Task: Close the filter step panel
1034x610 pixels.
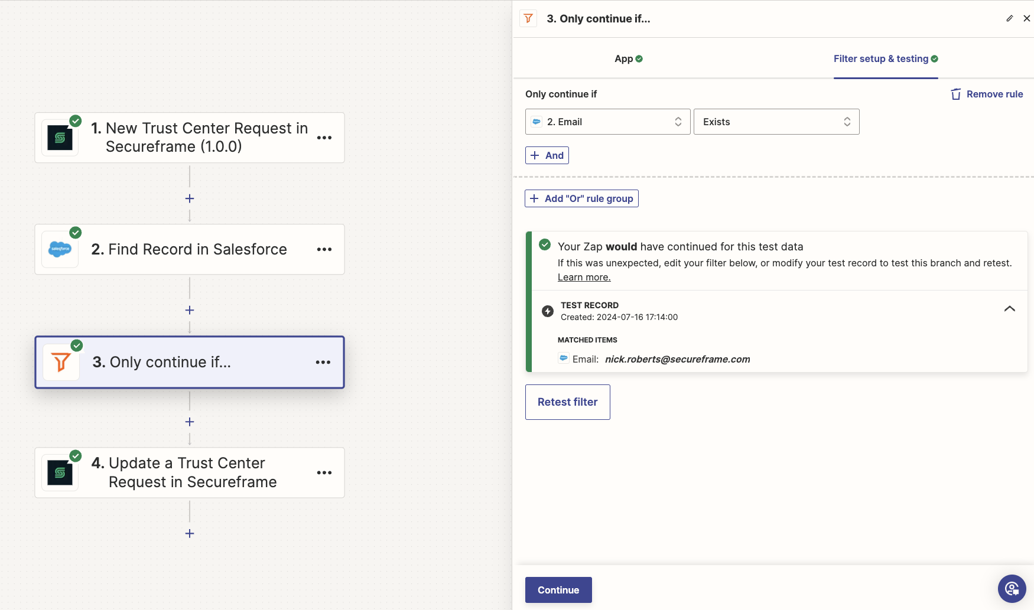Action: (1027, 18)
